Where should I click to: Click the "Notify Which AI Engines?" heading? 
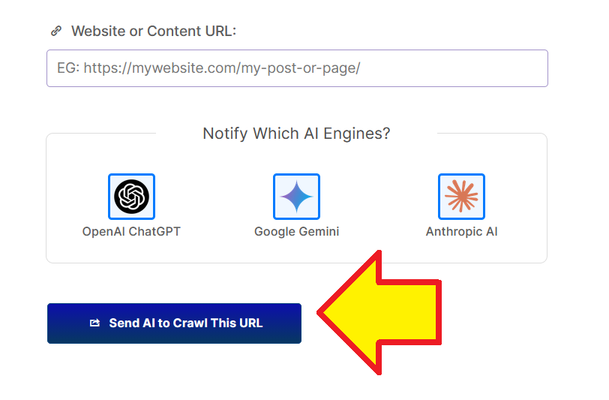tap(296, 134)
